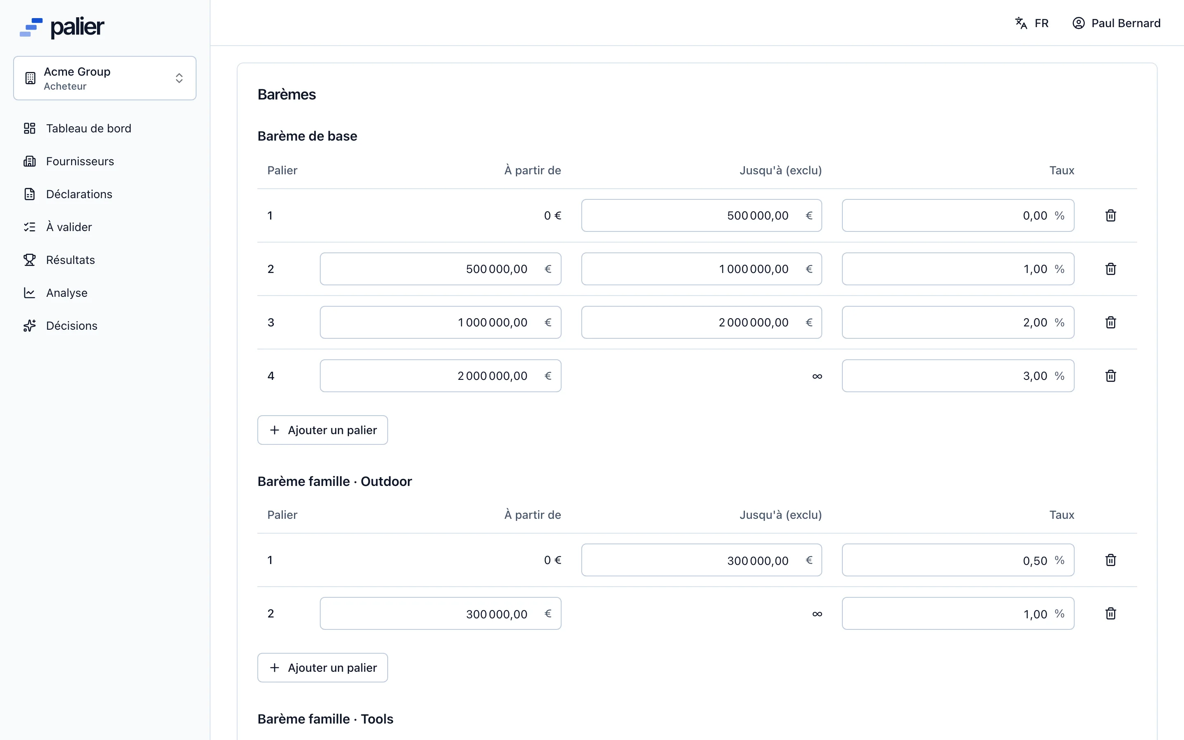Click the Acme Group building icon
Image resolution: width=1184 pixels, height=740 pixels.
pyautogui.click(x=30, y=78)
